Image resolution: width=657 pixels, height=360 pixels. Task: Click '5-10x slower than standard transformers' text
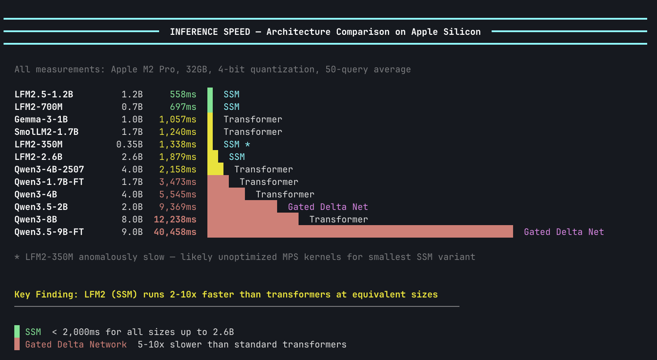tap(242, 344)
